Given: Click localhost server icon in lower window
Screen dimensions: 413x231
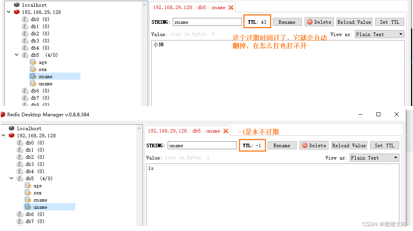Looking at the screenshot, I should pos(12,128).
